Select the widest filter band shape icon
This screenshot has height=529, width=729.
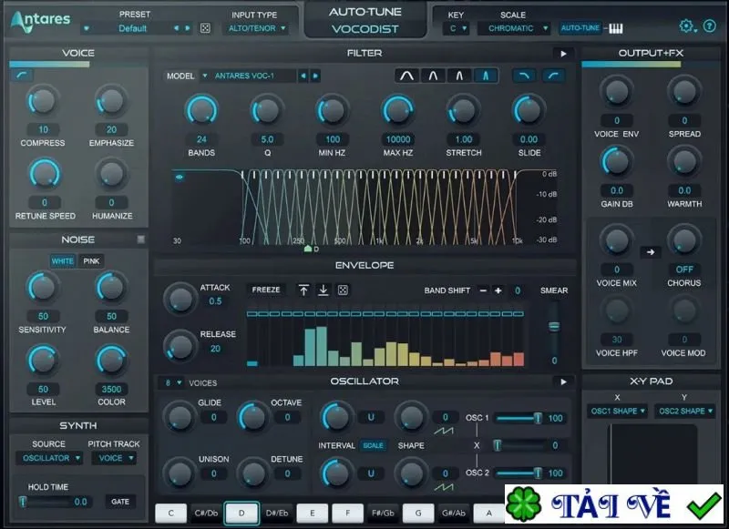tap(406, 76)
